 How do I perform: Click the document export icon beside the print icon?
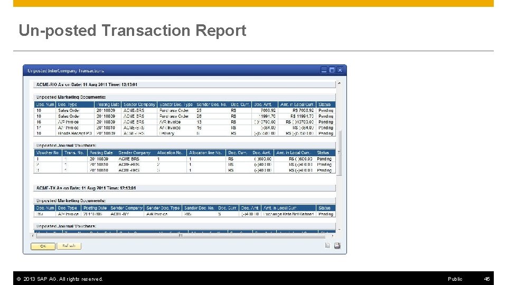327,246
